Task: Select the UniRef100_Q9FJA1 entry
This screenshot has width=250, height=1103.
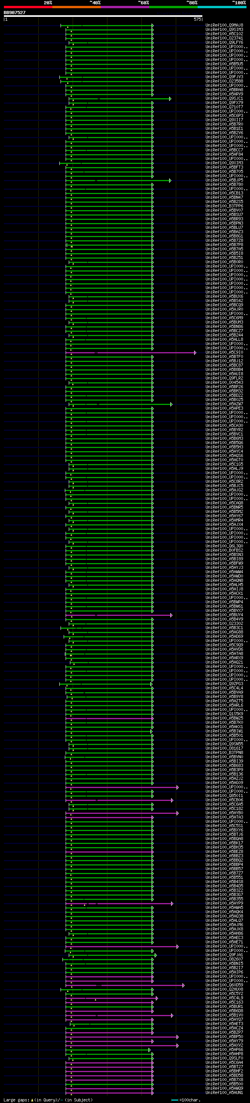Action: [x=224, y=955]
